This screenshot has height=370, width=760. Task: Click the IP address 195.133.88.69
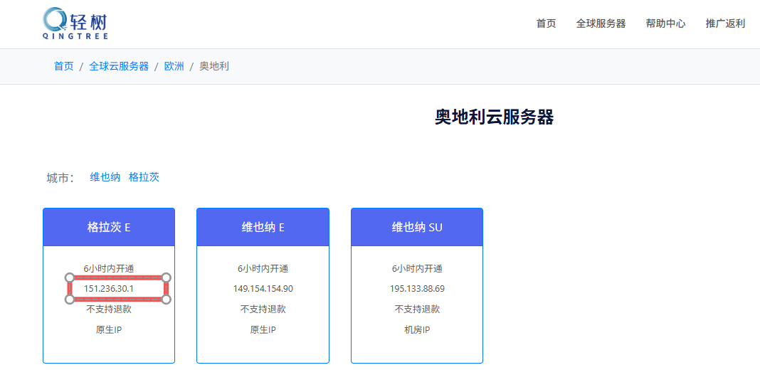coord(417,288)
